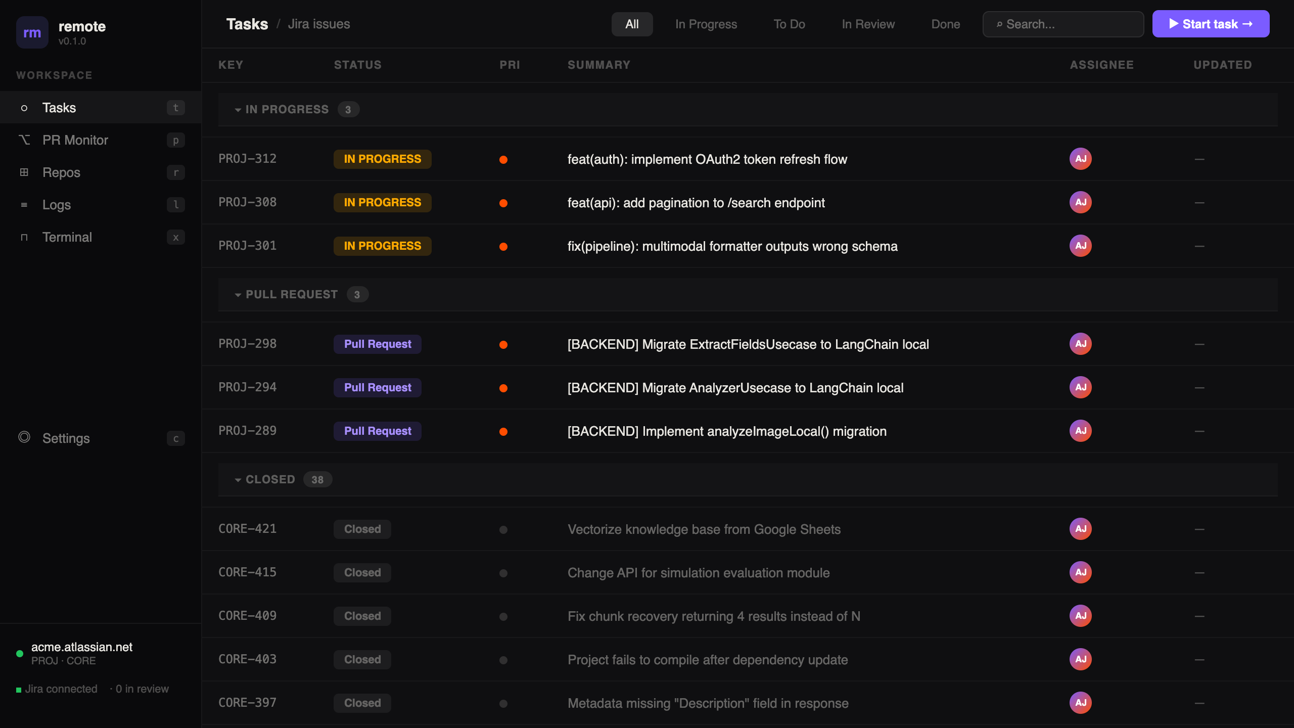The width and height of the screenshot is (1294, 728).
Task: Open Tasks using its sidebar icon
Action: (24, 108)
